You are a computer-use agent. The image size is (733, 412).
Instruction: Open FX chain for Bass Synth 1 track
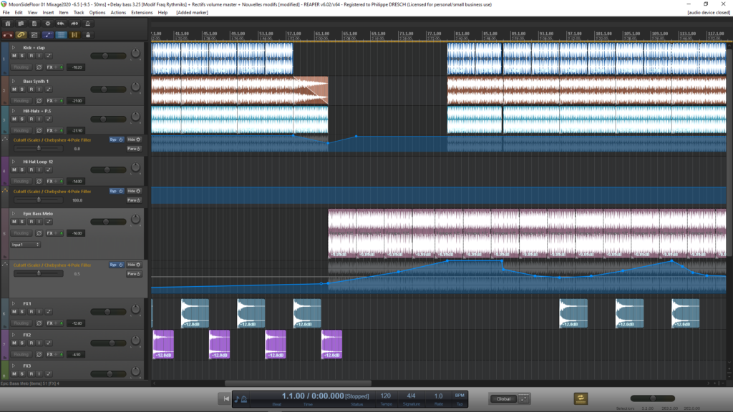(49, 101)
